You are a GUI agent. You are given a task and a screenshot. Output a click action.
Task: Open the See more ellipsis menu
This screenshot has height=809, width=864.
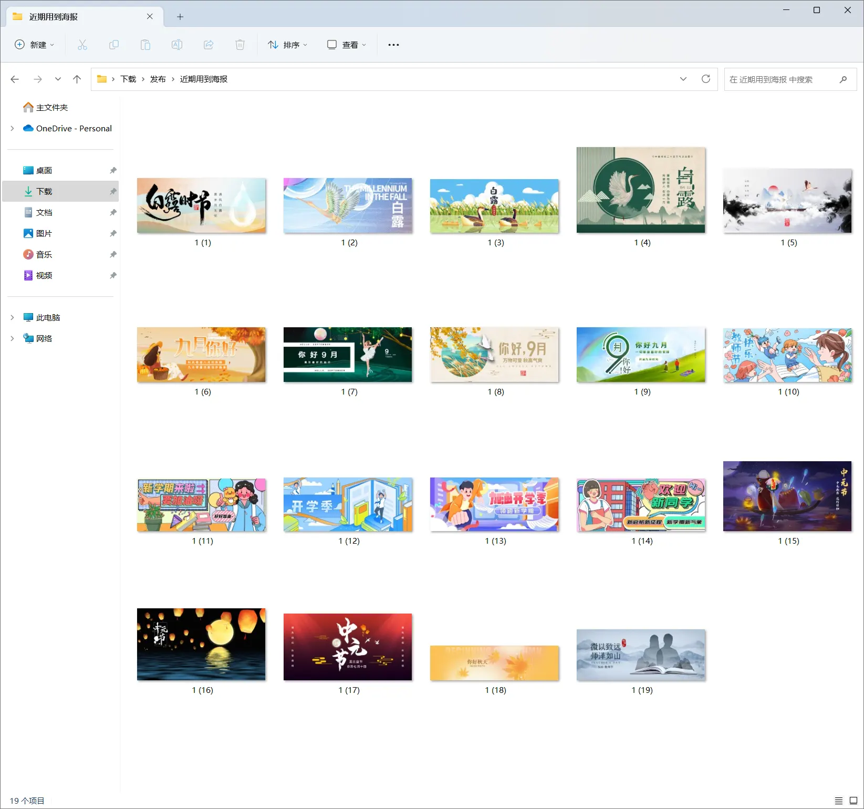(393, 45)
